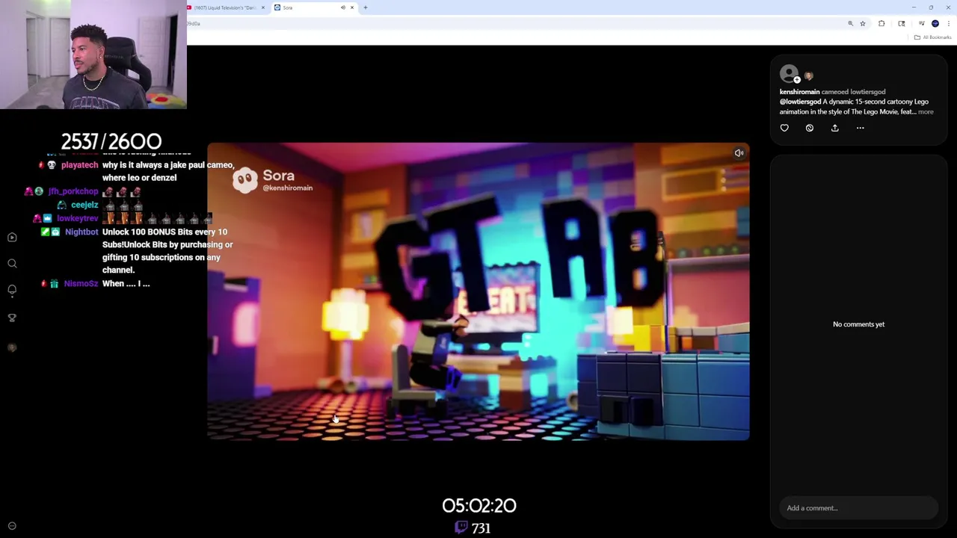
Task: Open the Chrome three-dot menu
Action: [949, 24]
